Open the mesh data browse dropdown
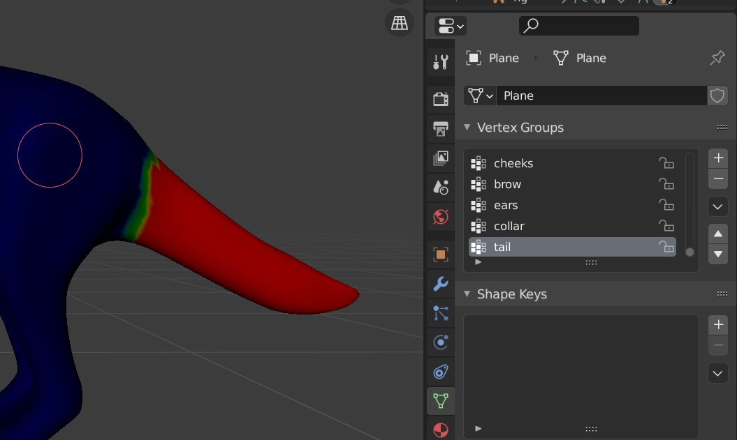 coord(480,96)
